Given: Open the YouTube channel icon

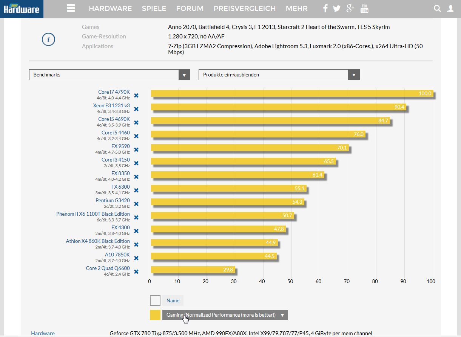Looking at the screenshot, I should pyautogui.click(x=364, y=8).
